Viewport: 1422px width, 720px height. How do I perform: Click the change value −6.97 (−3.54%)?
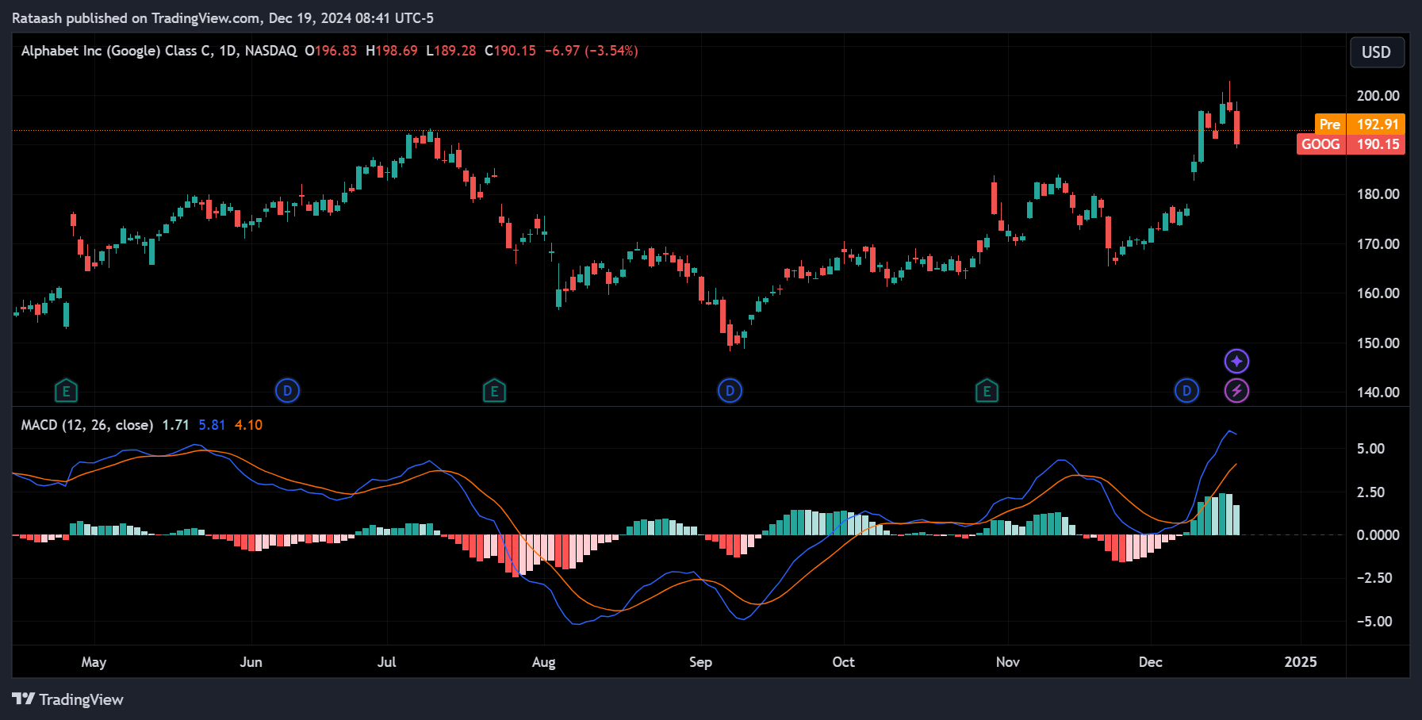pyautogui.click(x=591, y=51)
